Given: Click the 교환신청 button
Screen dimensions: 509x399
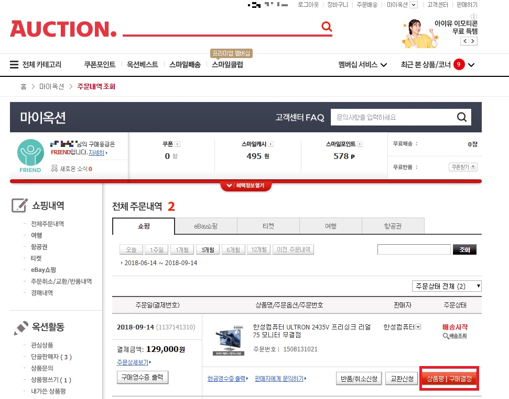Looking at the screenshot, I should click(402, 378).
